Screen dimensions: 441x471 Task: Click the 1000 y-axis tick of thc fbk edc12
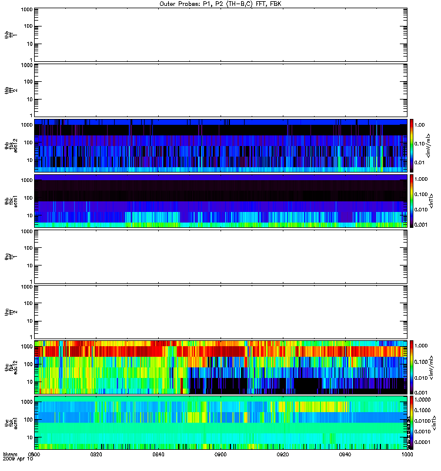(26, 346)
